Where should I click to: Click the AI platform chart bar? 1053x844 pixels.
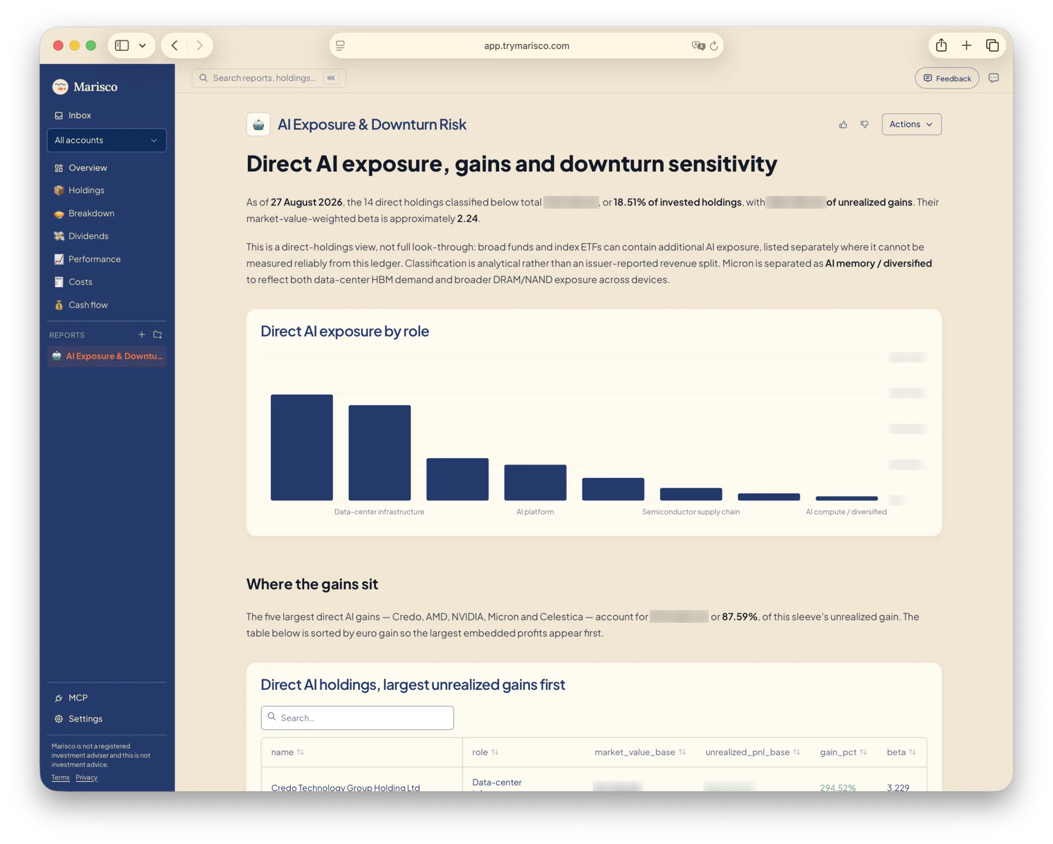[535, 483]
